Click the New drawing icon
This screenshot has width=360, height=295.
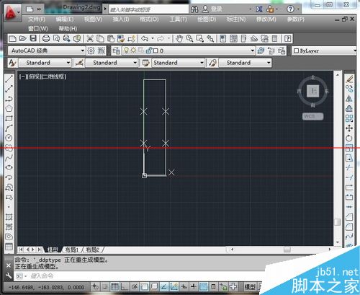12,38
